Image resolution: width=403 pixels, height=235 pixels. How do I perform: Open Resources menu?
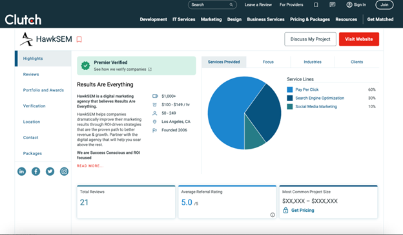click(x=346, y=19)
